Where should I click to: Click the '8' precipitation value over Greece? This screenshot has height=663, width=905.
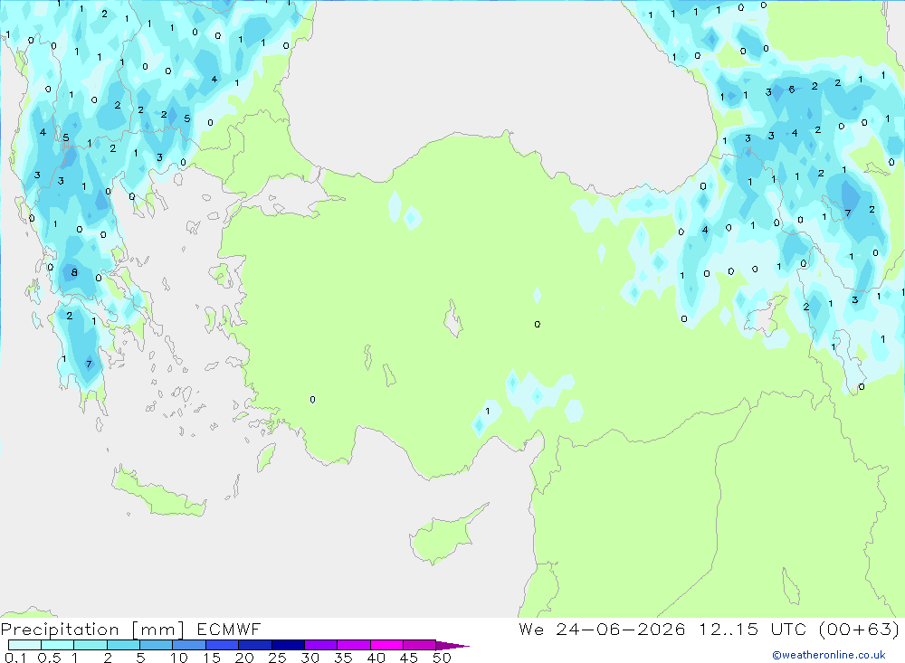[74, 272]
